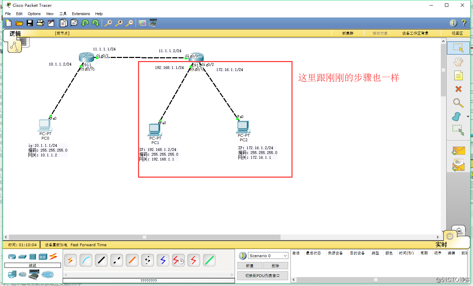The image size is (473, 286).
Task: Click the Copy icon in the toolbar
Action: tap(63, 23)
